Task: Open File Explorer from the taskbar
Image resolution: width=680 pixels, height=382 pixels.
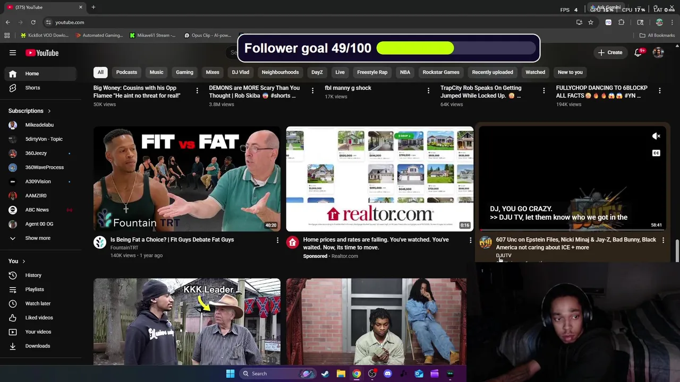Action: coord(341,374)
